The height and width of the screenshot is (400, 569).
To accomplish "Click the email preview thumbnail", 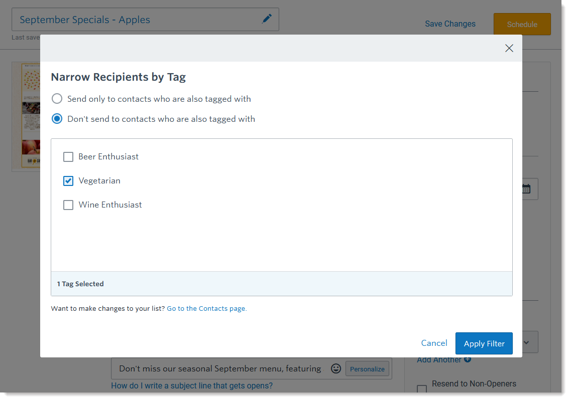I will [26, 116].
